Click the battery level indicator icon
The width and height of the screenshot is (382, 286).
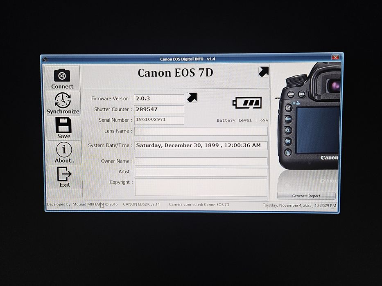(247, 103)
